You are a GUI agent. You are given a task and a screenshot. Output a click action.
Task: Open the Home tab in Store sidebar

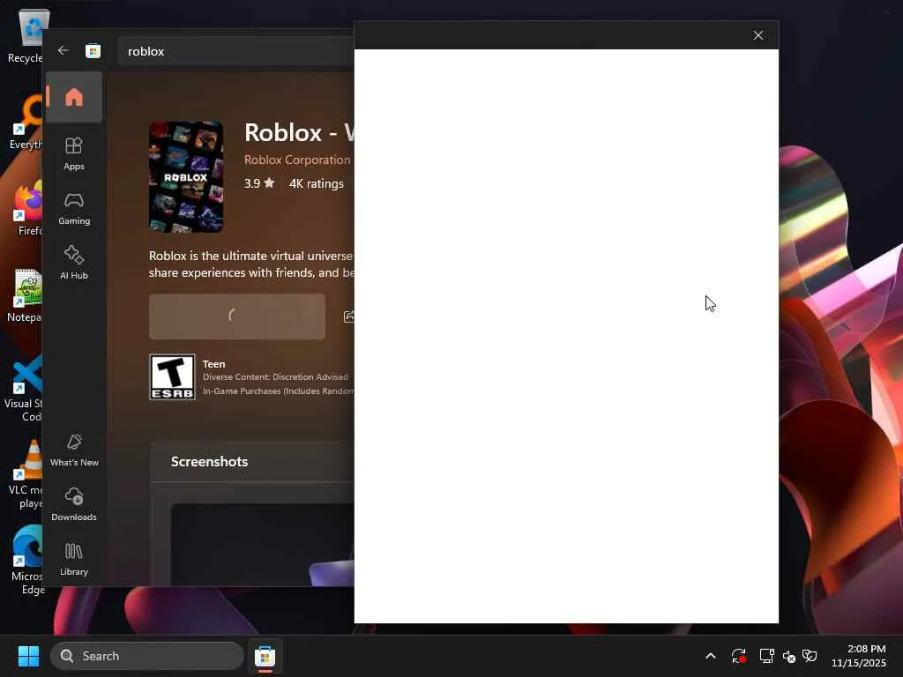74,97
